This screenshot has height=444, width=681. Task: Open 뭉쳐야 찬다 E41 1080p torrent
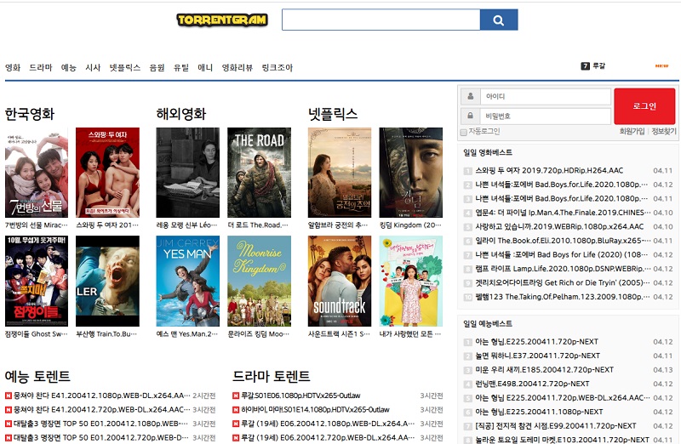click(x=101, y=396)
